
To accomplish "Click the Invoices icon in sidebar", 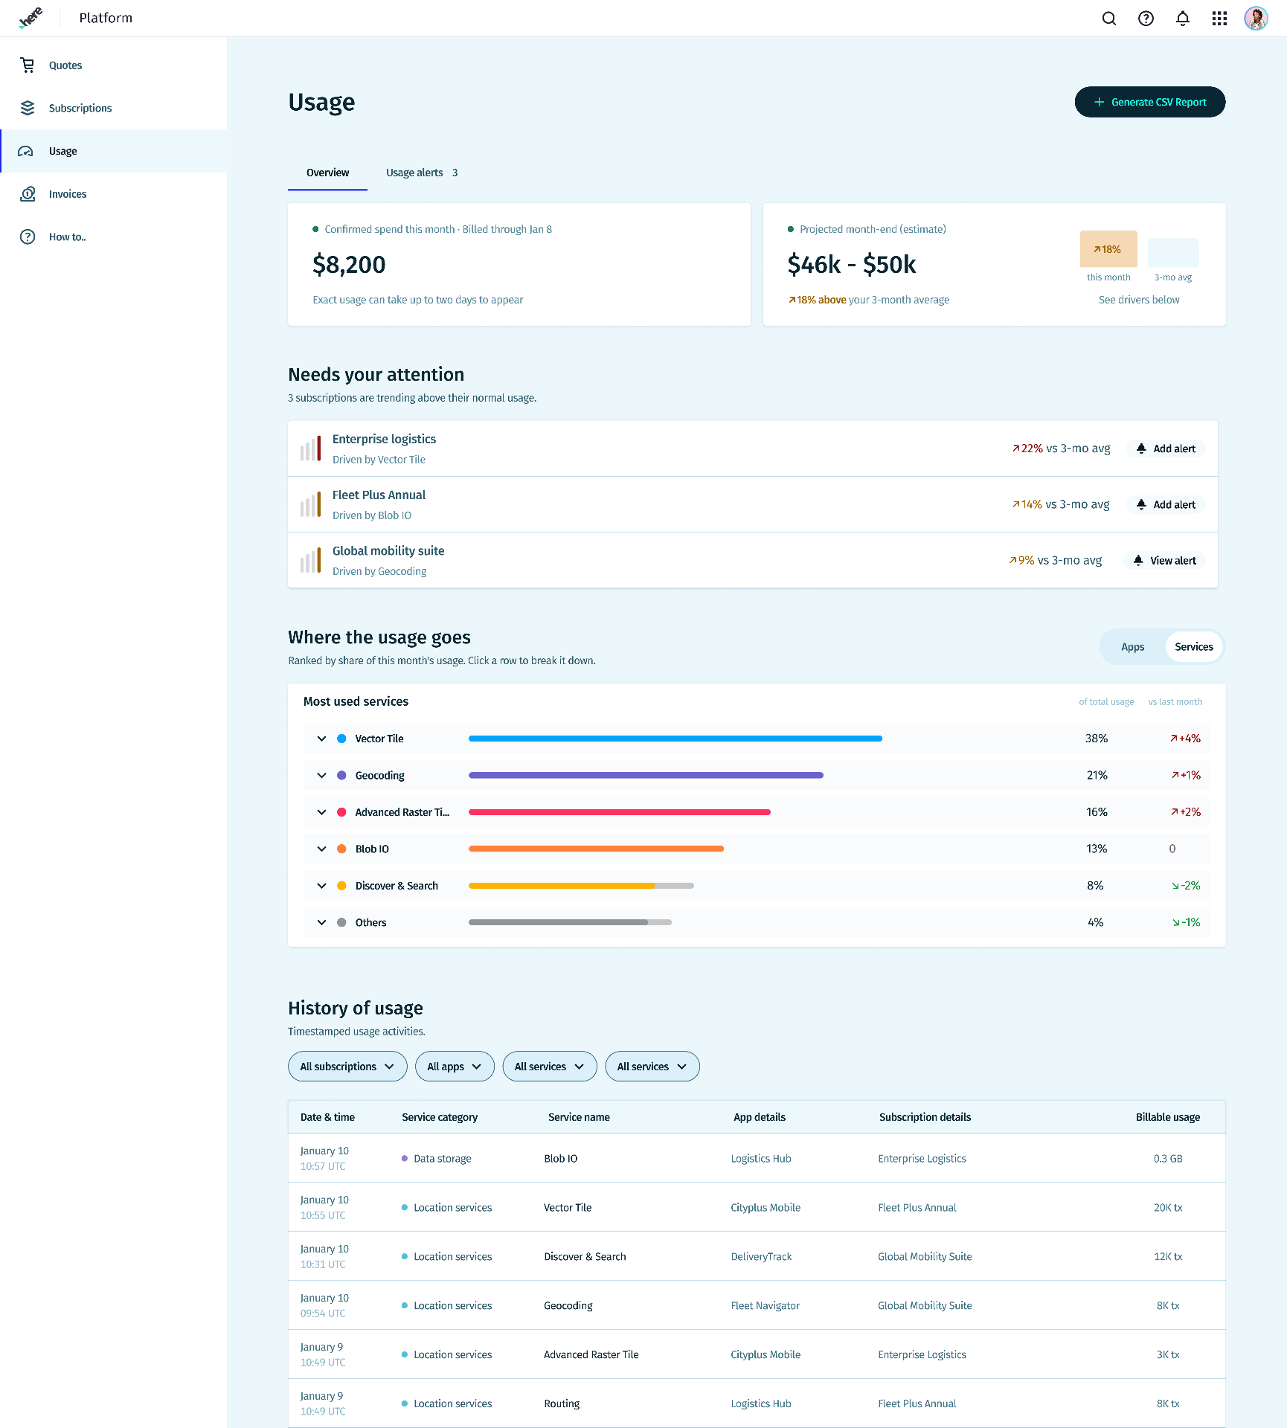I will point(28,194).
